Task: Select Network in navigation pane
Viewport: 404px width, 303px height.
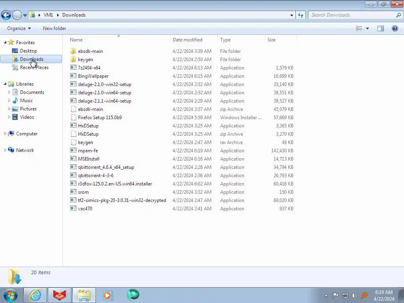Action: [25, 150]
